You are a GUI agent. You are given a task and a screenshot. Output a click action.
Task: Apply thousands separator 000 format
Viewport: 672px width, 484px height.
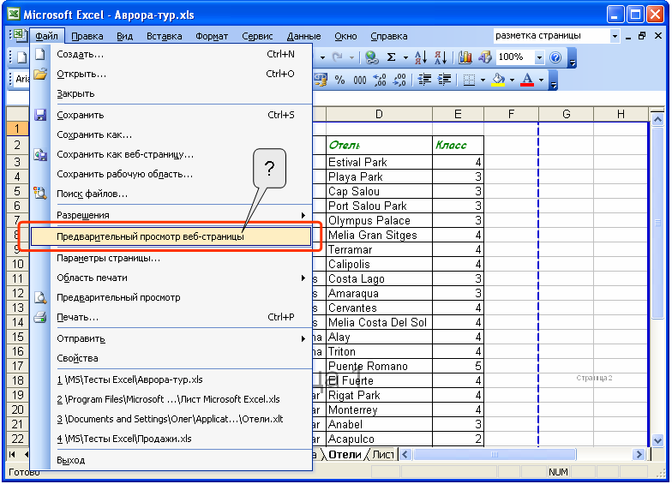[x=360, y=80]
